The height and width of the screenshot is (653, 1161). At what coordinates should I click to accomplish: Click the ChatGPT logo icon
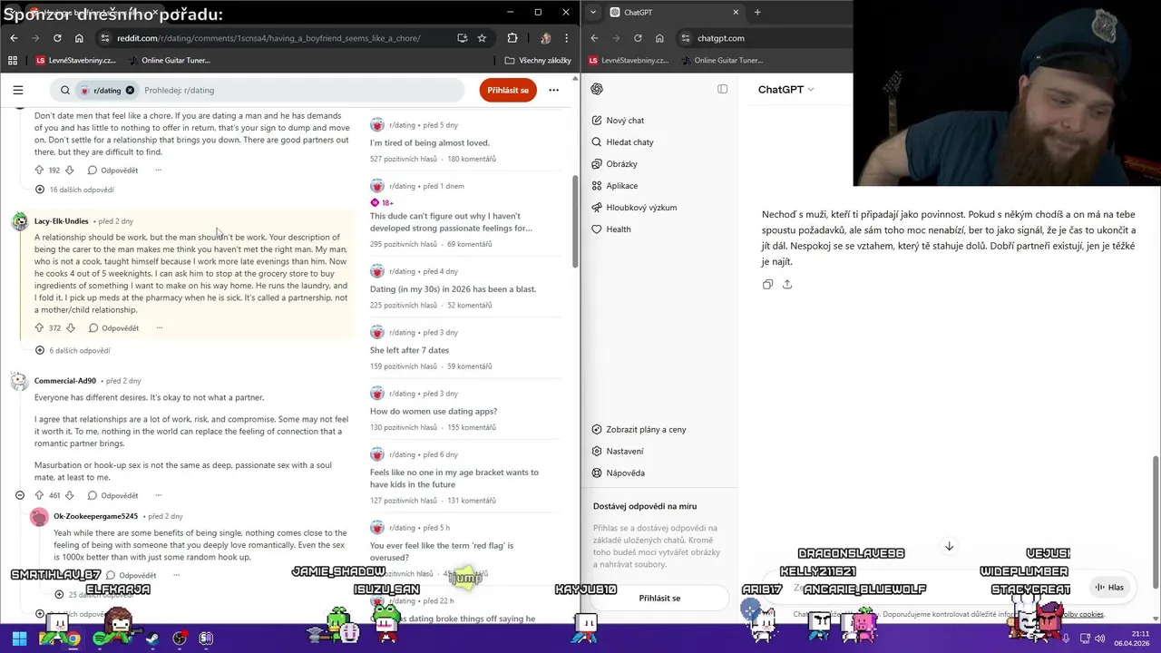[597, 89]
